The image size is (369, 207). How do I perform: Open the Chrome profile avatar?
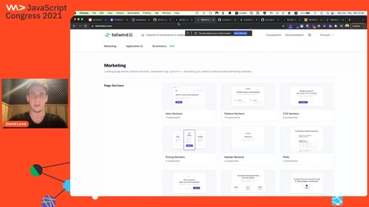click(347, 26)
